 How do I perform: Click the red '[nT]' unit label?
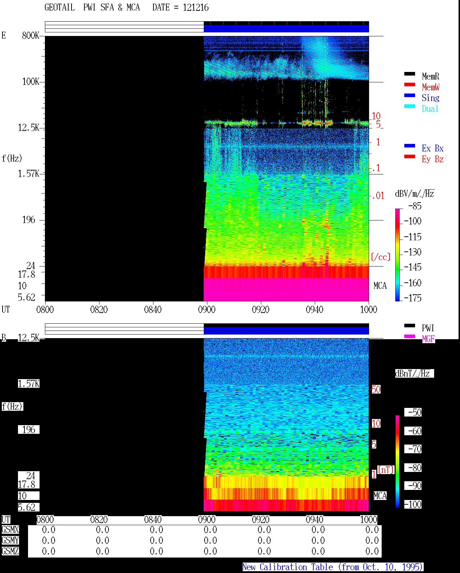click(386, 469)
